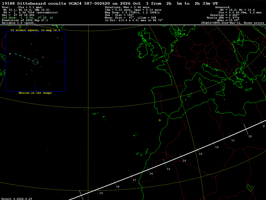Viewport: 266px width, 200px height.
Task: Click the minute 15 label on path
Action: [x=168, y=169]
